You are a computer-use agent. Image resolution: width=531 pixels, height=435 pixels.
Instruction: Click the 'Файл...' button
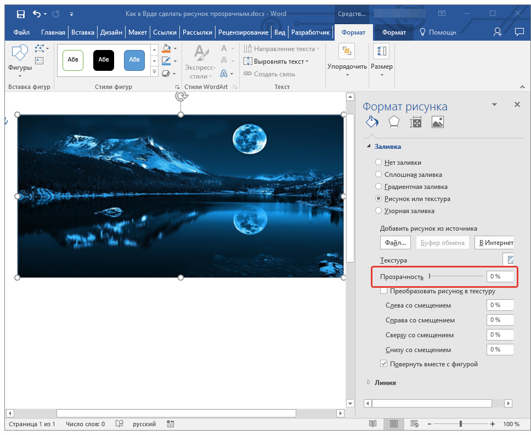(x=395, y=243)
